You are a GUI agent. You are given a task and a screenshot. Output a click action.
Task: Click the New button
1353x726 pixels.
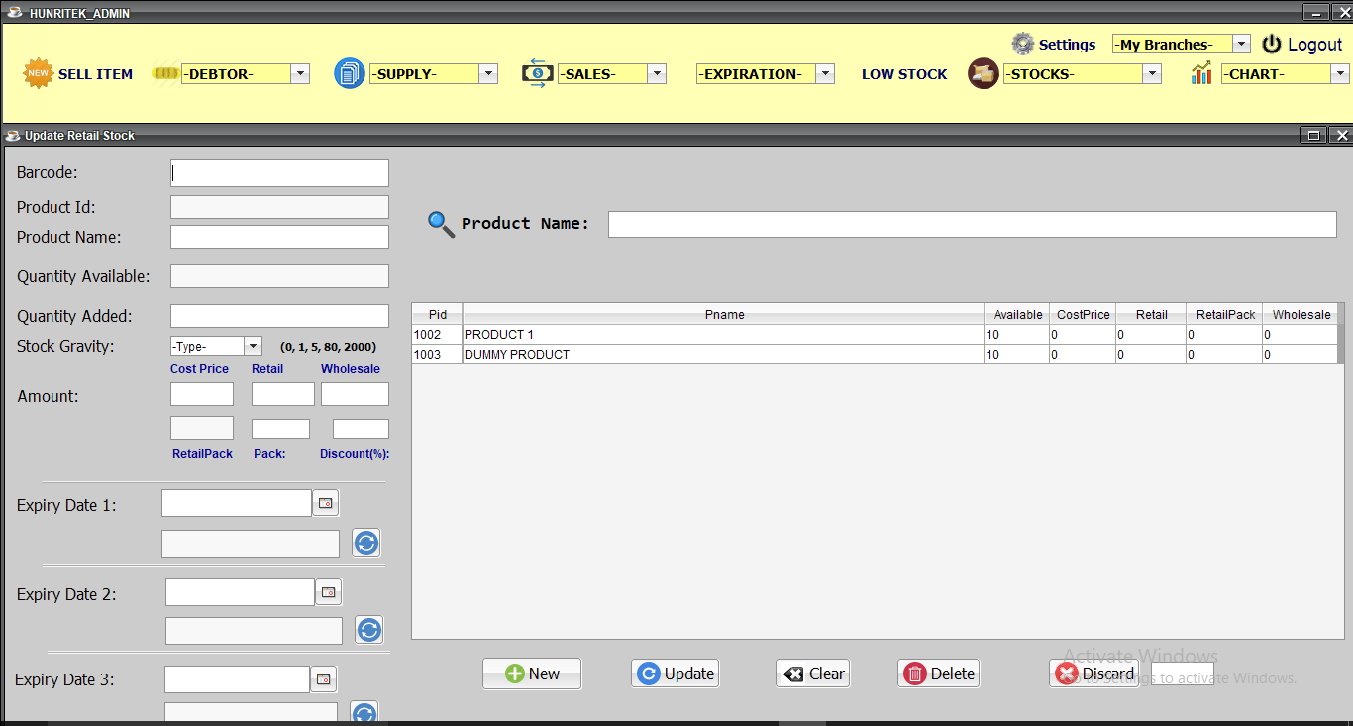[531, 673]
